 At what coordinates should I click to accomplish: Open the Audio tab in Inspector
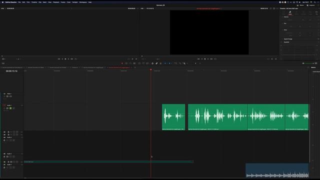click(290, 13)
